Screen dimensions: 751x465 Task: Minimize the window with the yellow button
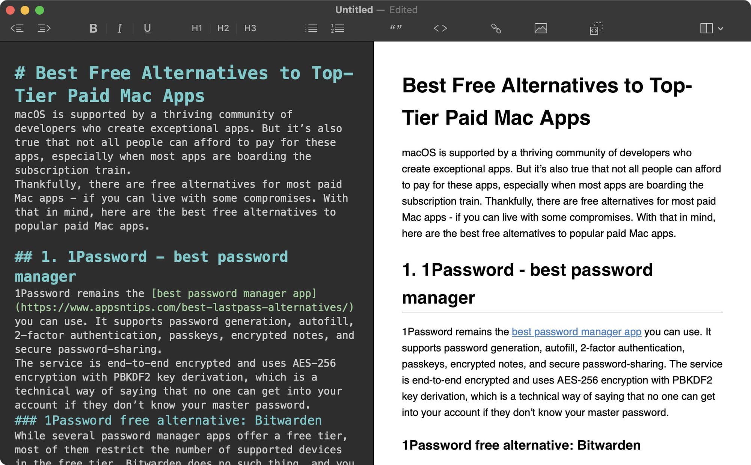pyautogui.click(x=25, y=10)
